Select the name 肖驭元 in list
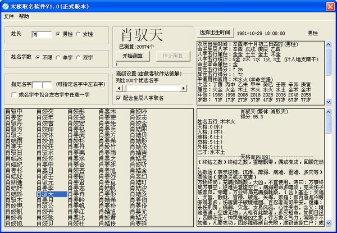 pos(45,182)
